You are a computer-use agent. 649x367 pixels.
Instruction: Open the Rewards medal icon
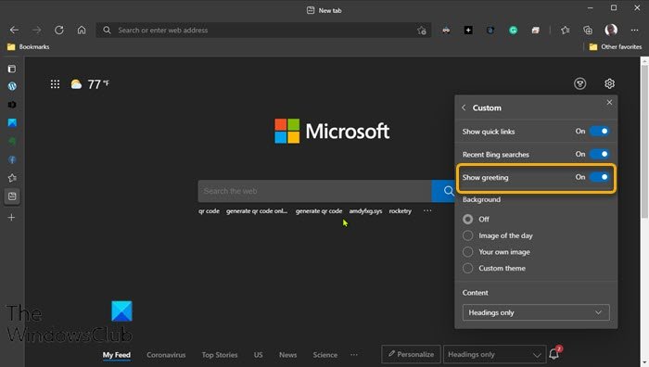[x=579, y=84]
